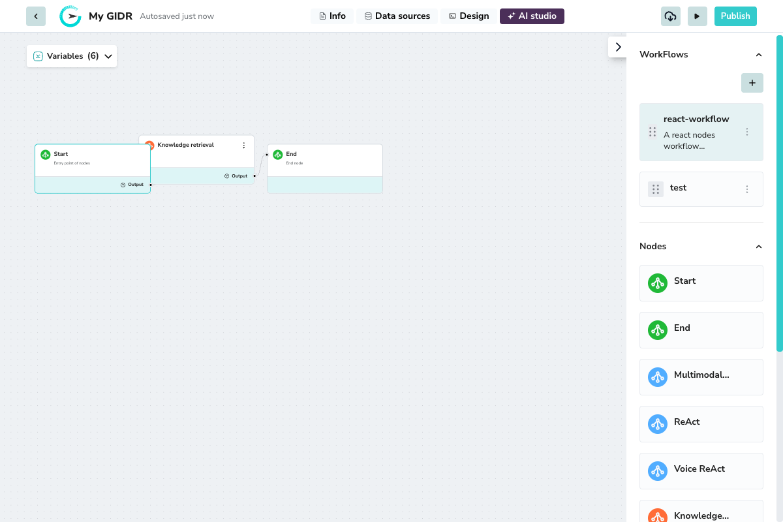Switch to the Data sources tab
This screenshot has width=783, height=522.
tap(397, 16)
